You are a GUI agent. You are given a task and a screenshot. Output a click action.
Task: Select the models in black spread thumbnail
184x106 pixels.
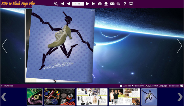(124, 97)
